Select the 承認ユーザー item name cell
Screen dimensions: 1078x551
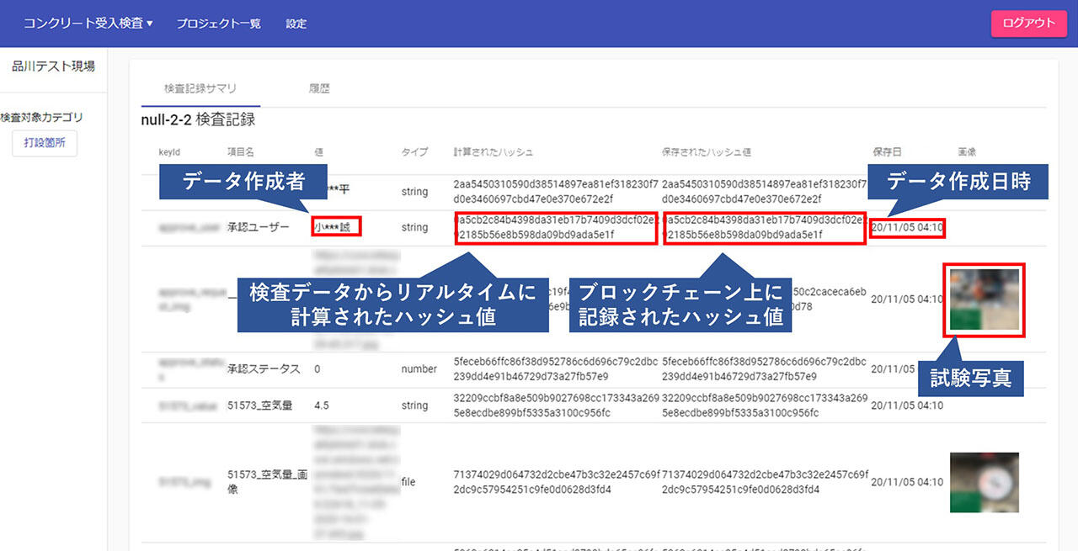(258, 227)
